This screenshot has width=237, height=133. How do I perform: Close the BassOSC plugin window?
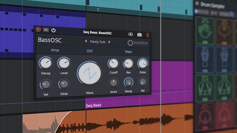tap(38, 29)
